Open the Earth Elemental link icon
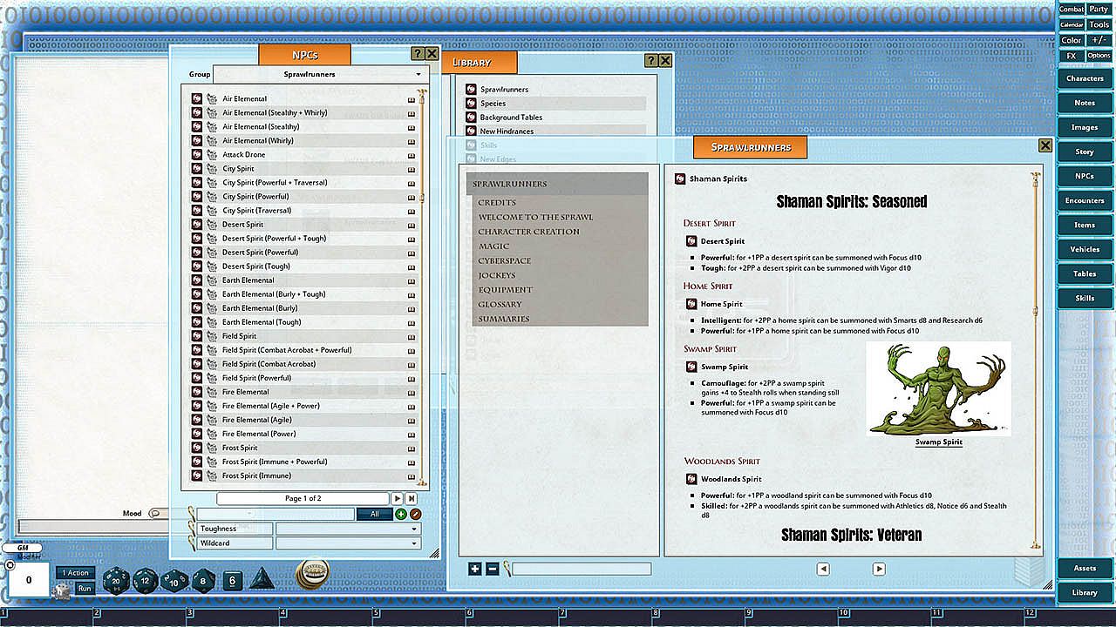 pos(197,280)
